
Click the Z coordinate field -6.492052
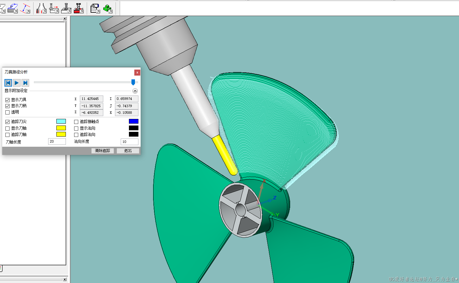click(x=92, y=113)
